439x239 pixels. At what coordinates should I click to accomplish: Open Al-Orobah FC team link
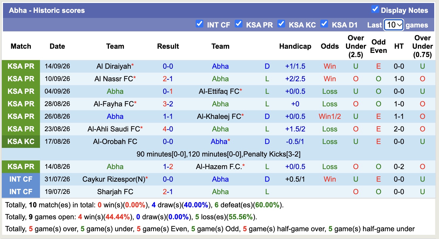115,142
